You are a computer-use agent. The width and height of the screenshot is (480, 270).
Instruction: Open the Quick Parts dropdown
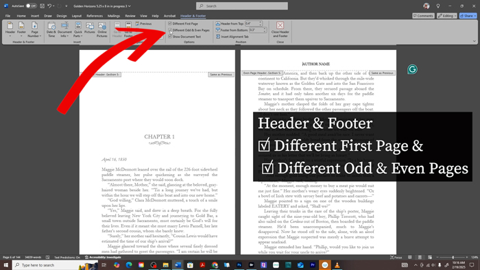point(77,29)
